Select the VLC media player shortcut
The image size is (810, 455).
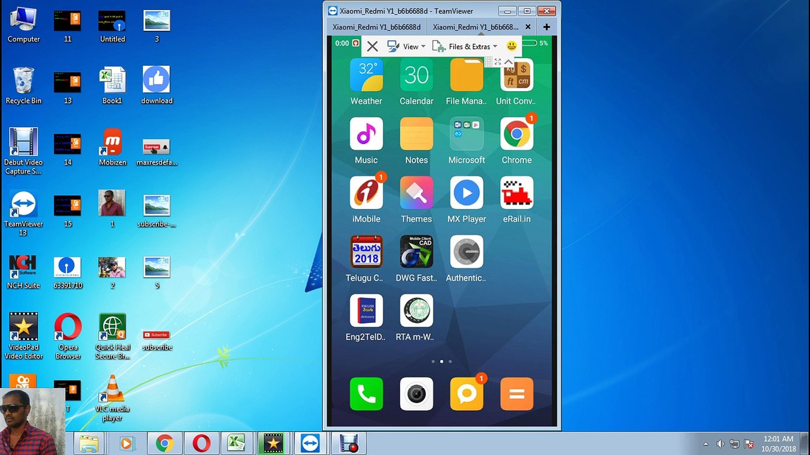coord(112,398)
